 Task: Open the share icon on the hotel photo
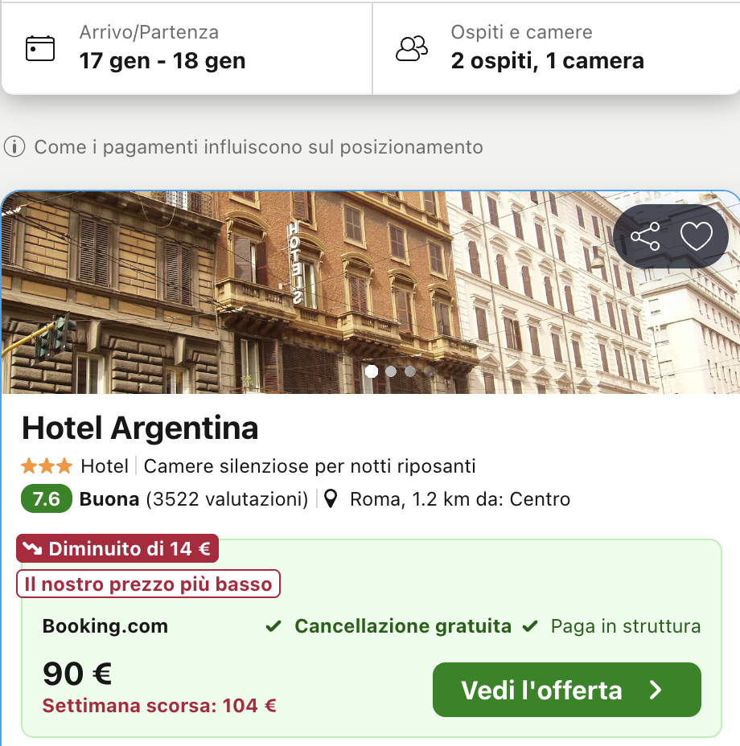[643, 236]
